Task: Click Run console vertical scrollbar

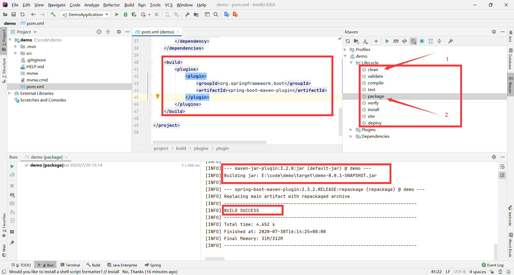Action: tap(496, 252)
